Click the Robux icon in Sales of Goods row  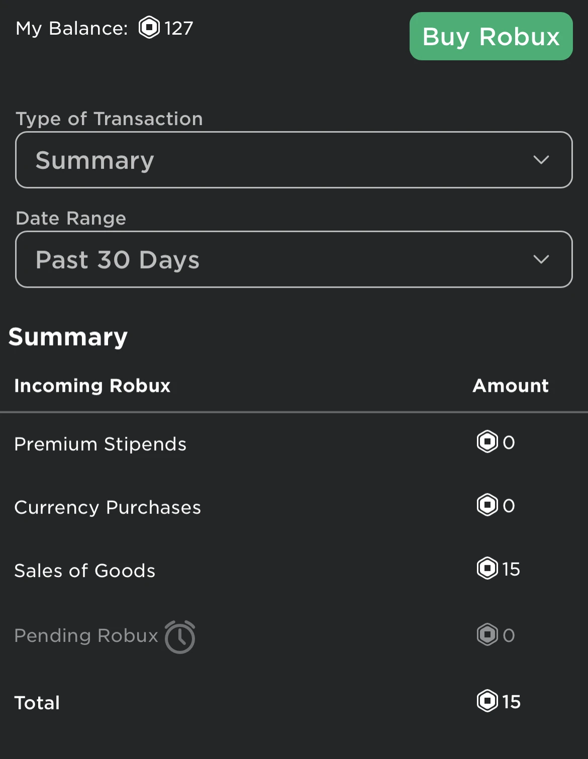[x=487, y=569]
